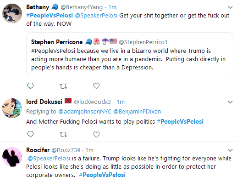
Task: Click #PeopleVsPelosi hashtag in Roocifer's tweet
Action: pos(102,175)
